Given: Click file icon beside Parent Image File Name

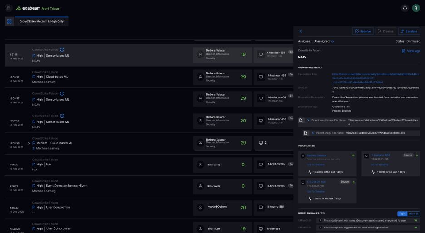Looking at the screenshot, I should [306, 133].
